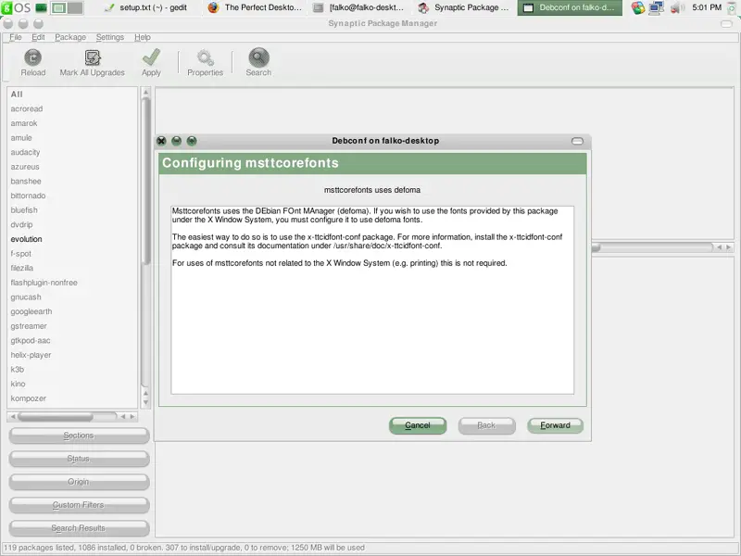The image size is (741, 556).
Task: Switch to The Perfect Desktop Firefox window
Action: tap(255, 7)
